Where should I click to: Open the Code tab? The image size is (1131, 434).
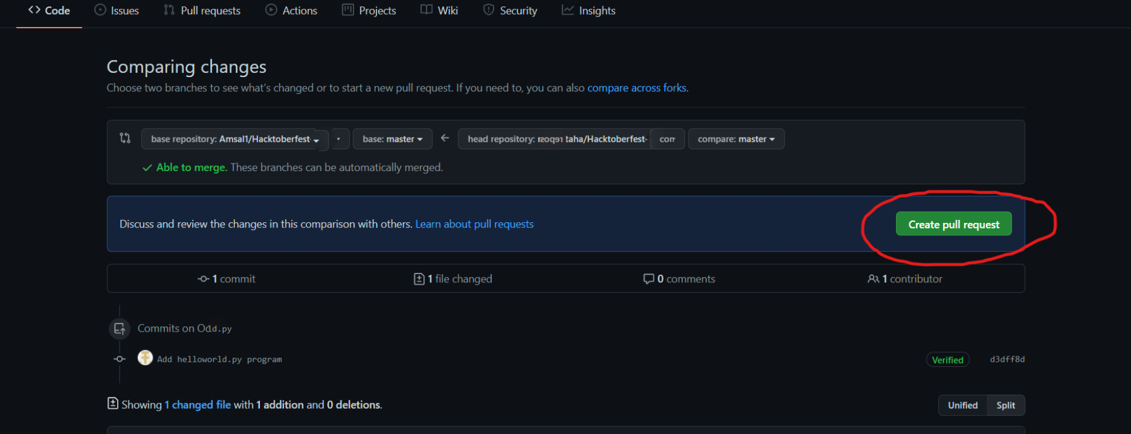click(x=49, y=11)
